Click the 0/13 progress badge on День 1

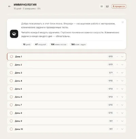pyautogui.click(x=111, y=57)
